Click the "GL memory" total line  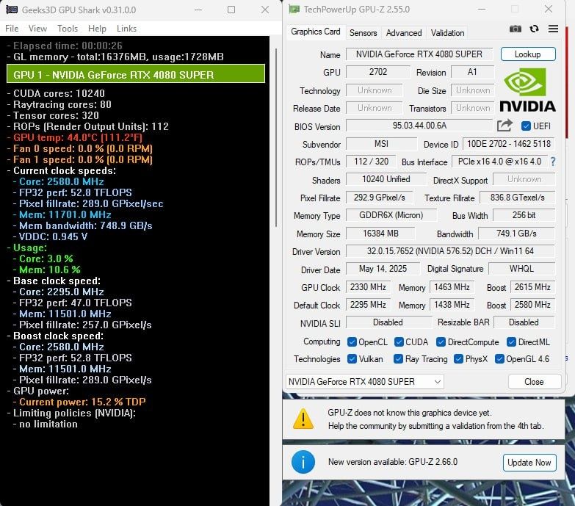[x=115, y=57]
